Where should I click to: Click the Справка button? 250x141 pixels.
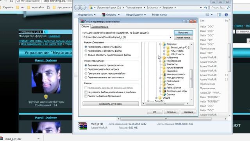(x=188, y=112)
